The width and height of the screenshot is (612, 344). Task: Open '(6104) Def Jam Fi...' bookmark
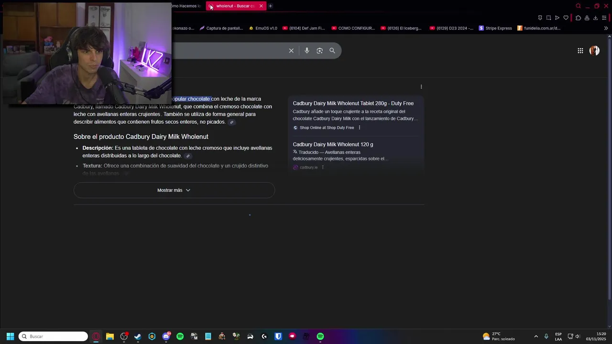tap(304, 28)
